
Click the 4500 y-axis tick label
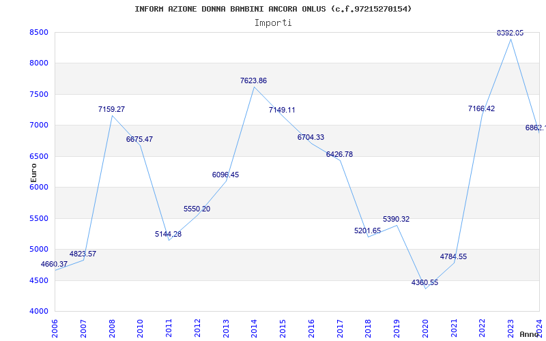tap(39, 280)
